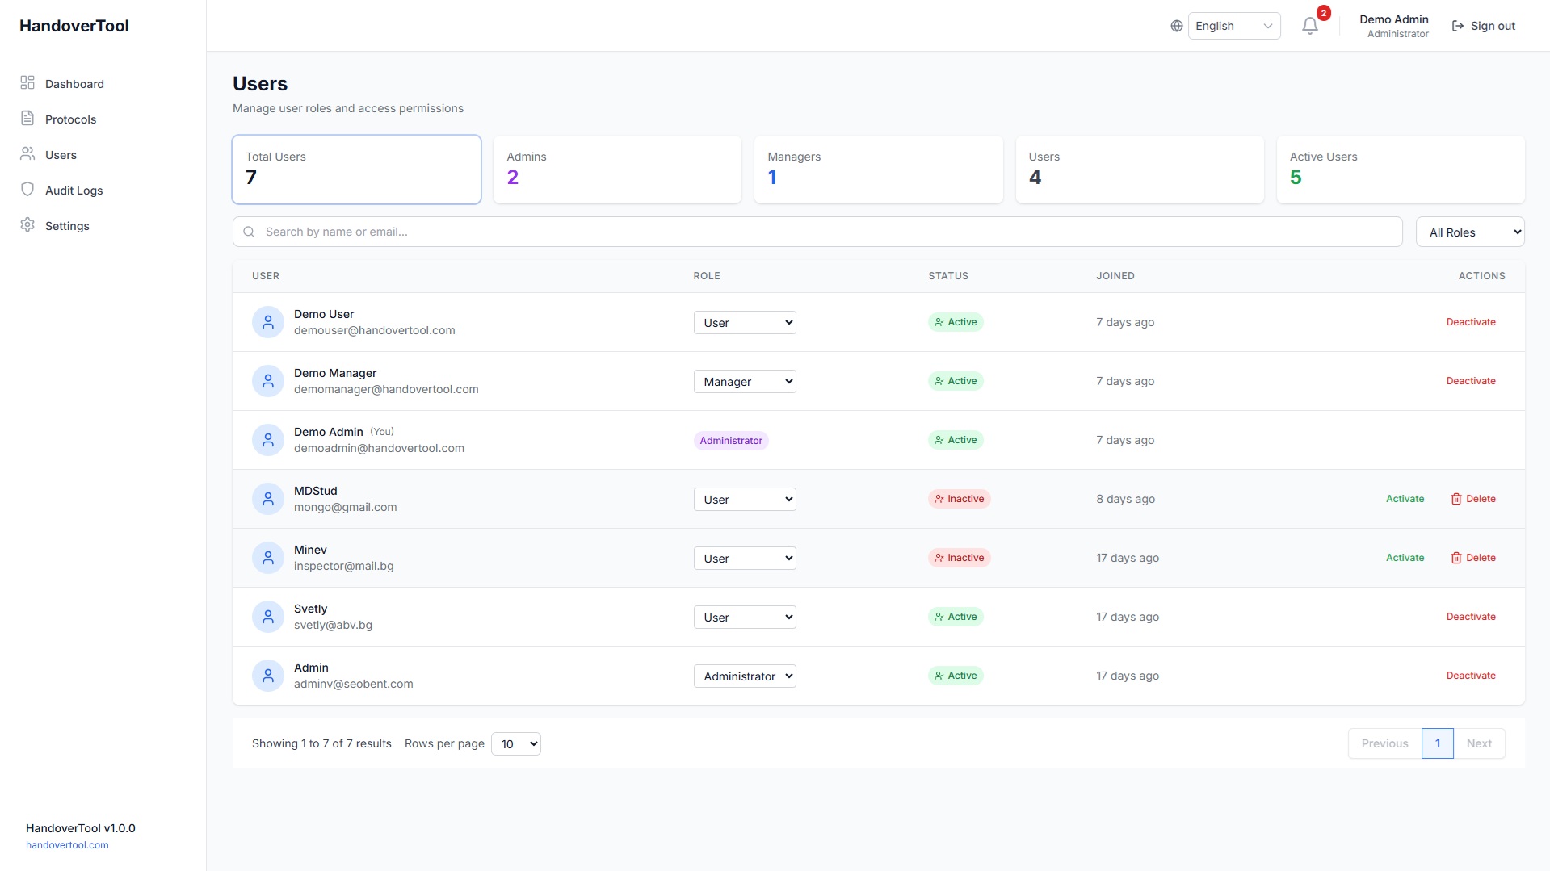Select the Managers stat card
The width and height of the screenshot is (1550, 871).
pos(878,170)
